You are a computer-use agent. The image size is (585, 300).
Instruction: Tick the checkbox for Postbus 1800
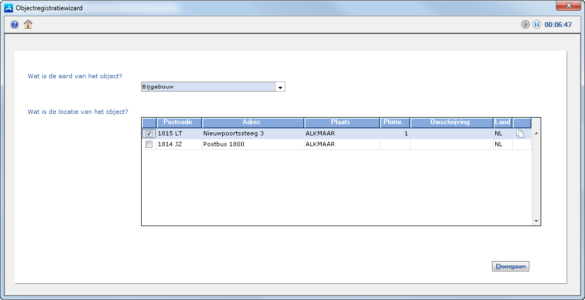149,145
